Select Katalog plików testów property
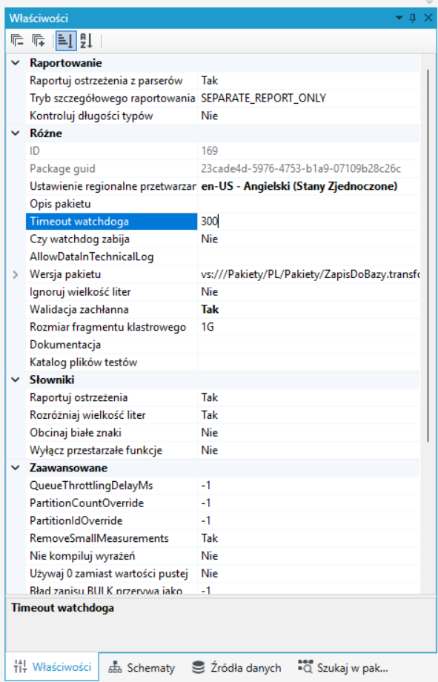Viewport: 438px width, 682px height. click(84, 362)
